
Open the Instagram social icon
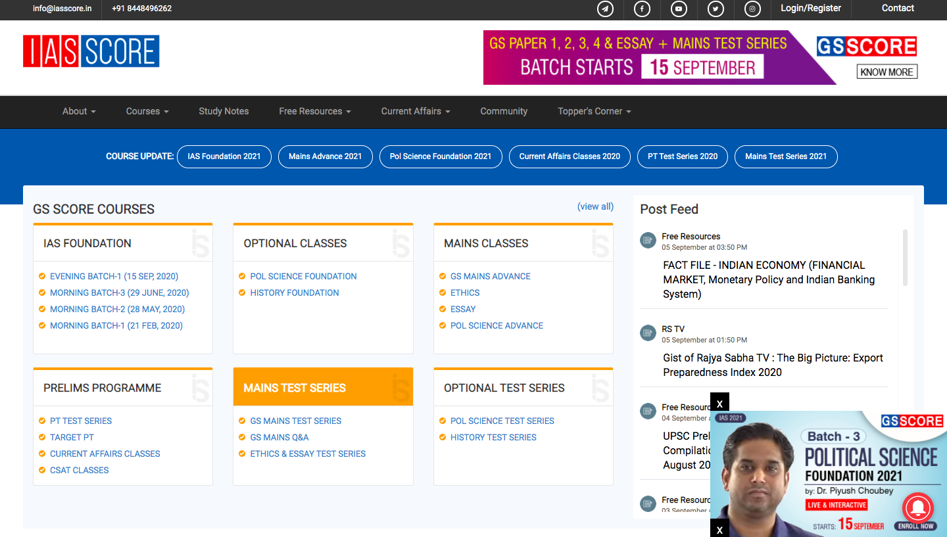[752, 9]
